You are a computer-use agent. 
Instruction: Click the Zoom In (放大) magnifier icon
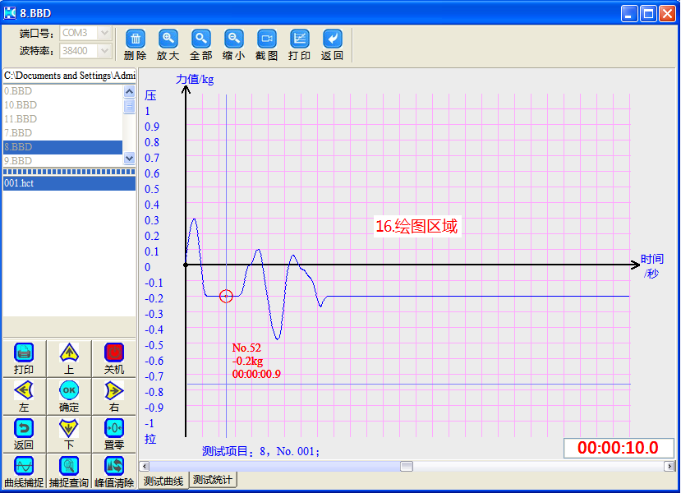(168, 39)
